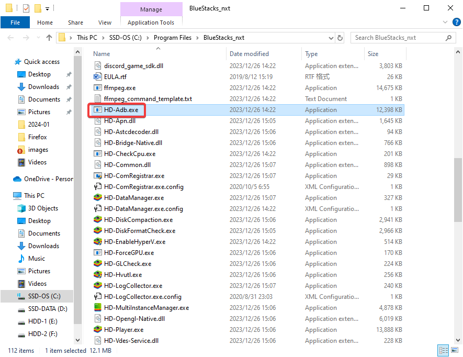
Task: Open the Quick Access Toolbar customize dropdown
Action: pos(47,8)
